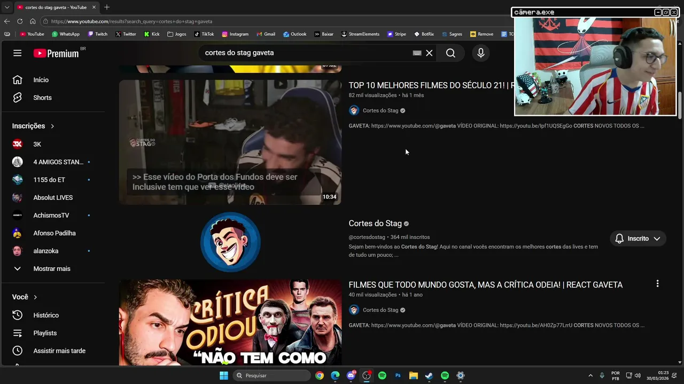Expand the Você section arrow
This screenshot has width=684, height=384.
coord(35,297)
